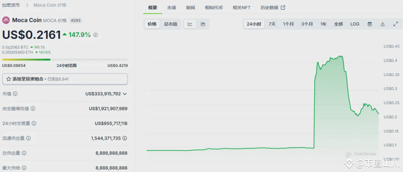Open info icon beside 1,544,371,735 value

125,138
